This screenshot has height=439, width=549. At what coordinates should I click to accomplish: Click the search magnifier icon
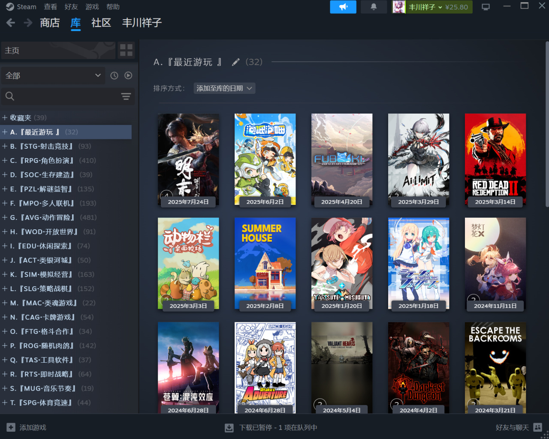pyautogui.click(x=10, y=96)
